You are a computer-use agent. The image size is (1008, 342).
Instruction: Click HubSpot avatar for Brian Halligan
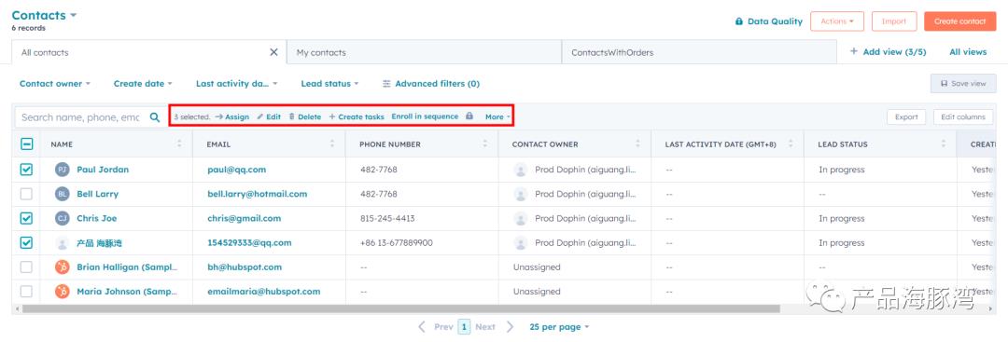click(63, 267)
